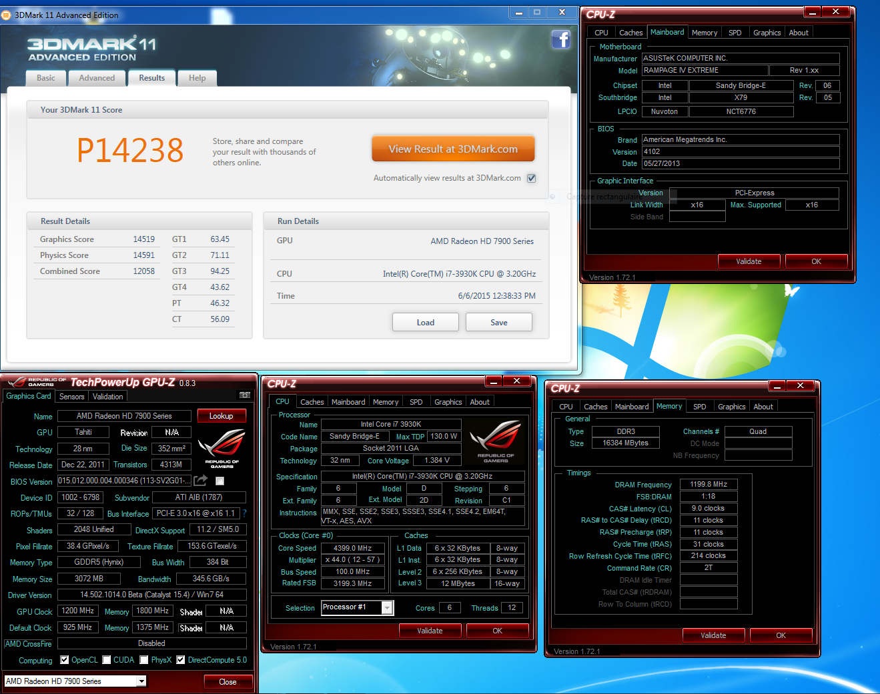Click the Specification field in CPU-Z

(x=422, y=476)
